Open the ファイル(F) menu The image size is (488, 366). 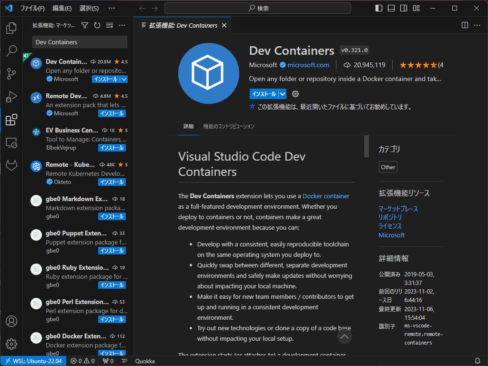pyautogui.click(x=32, y=8)
